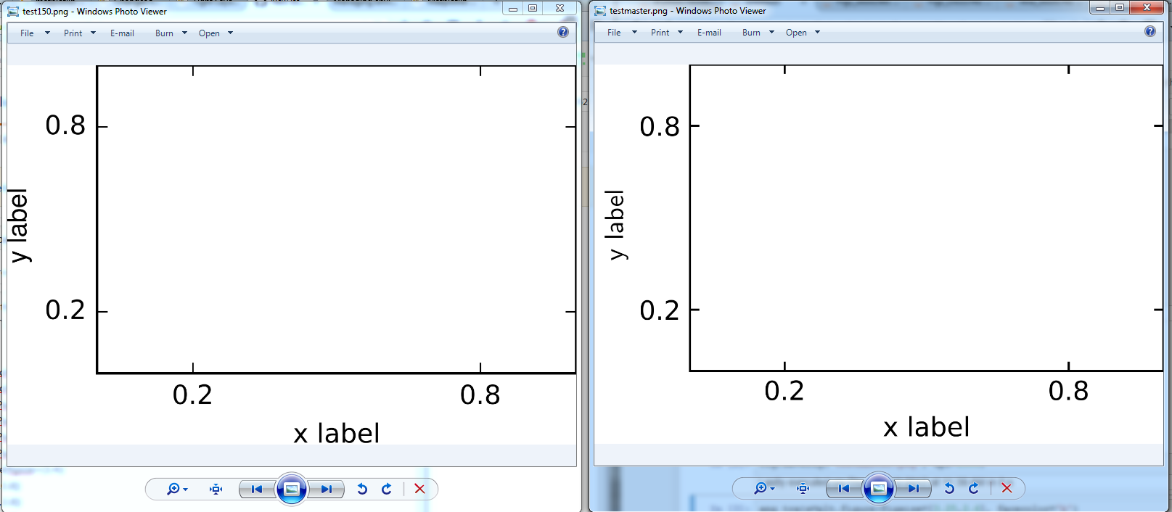This screenshot has height=512, width=1172.
Task: Minimize the test150.png window
Action: point(512,9)
